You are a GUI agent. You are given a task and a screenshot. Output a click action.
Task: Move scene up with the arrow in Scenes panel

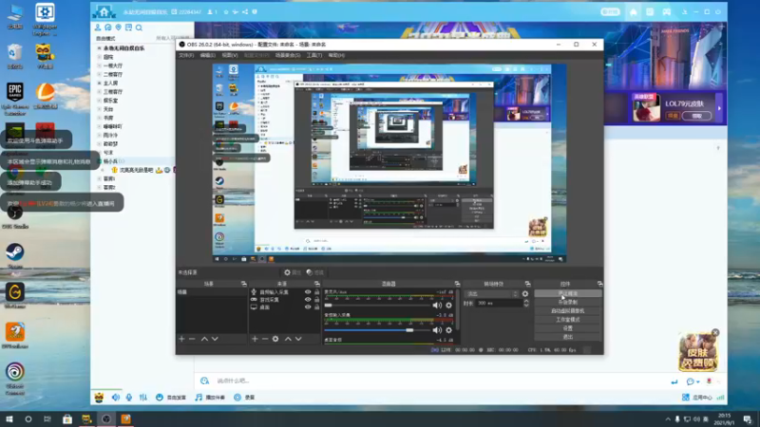coord(204,339)
